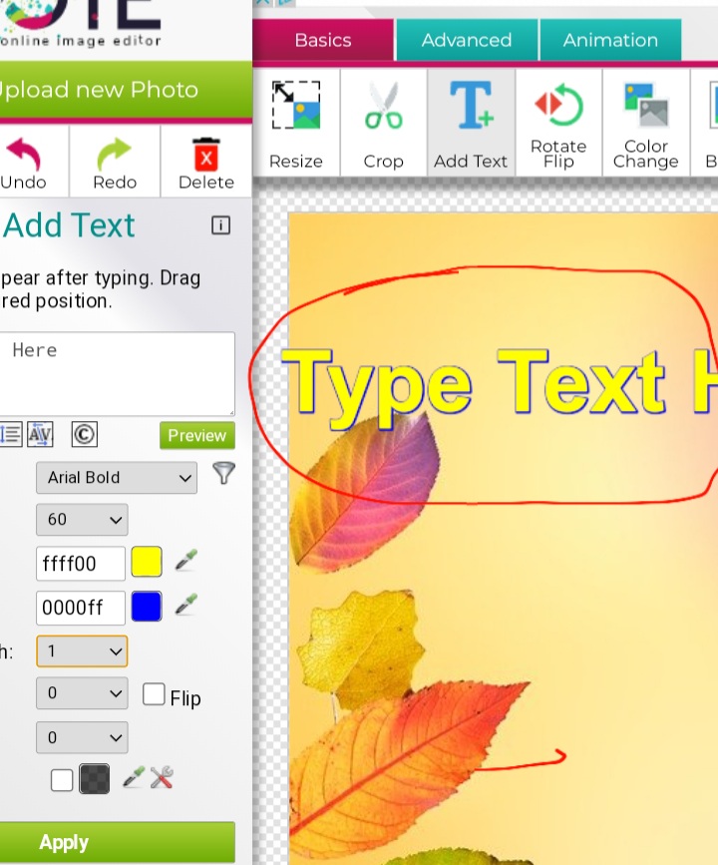Viewport: 718px width, 865px height.
Task: Tick the white background checkbox
Action: 62,780
